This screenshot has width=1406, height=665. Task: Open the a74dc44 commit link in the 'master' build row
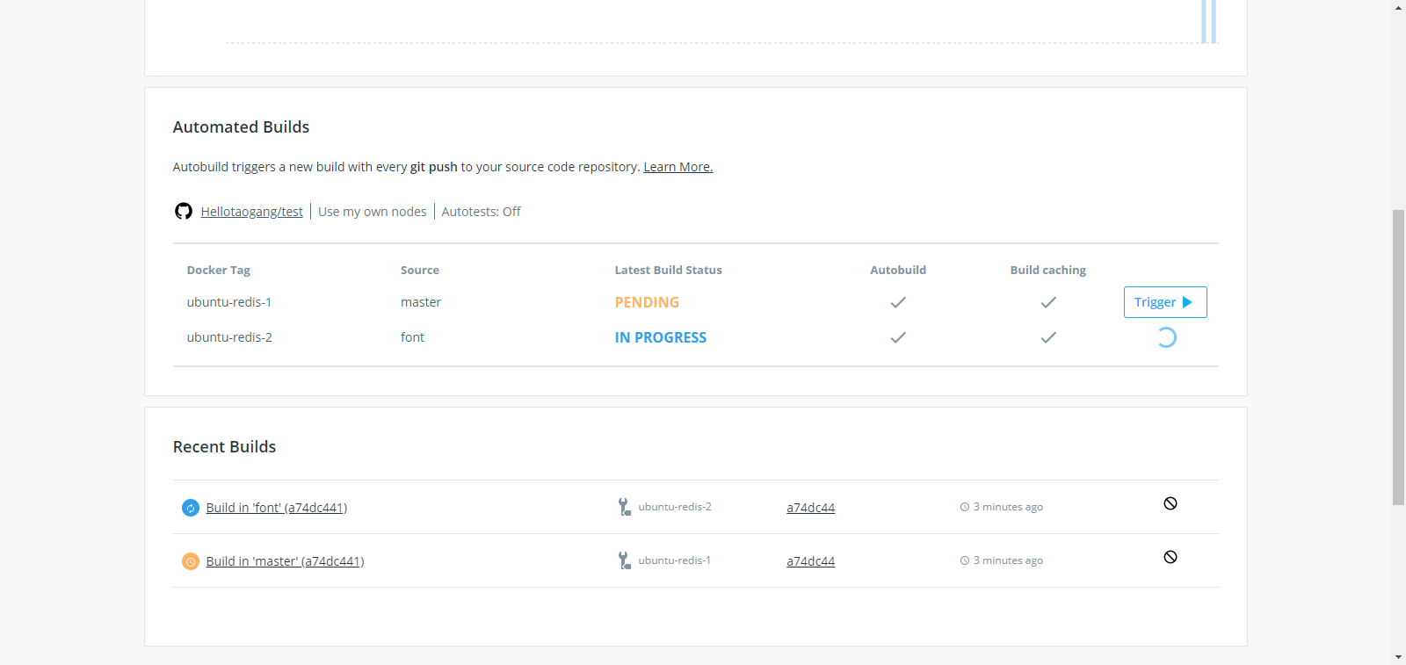(810, 561)
